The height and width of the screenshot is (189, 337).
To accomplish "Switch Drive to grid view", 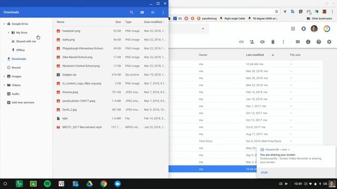I will [298, 42].
